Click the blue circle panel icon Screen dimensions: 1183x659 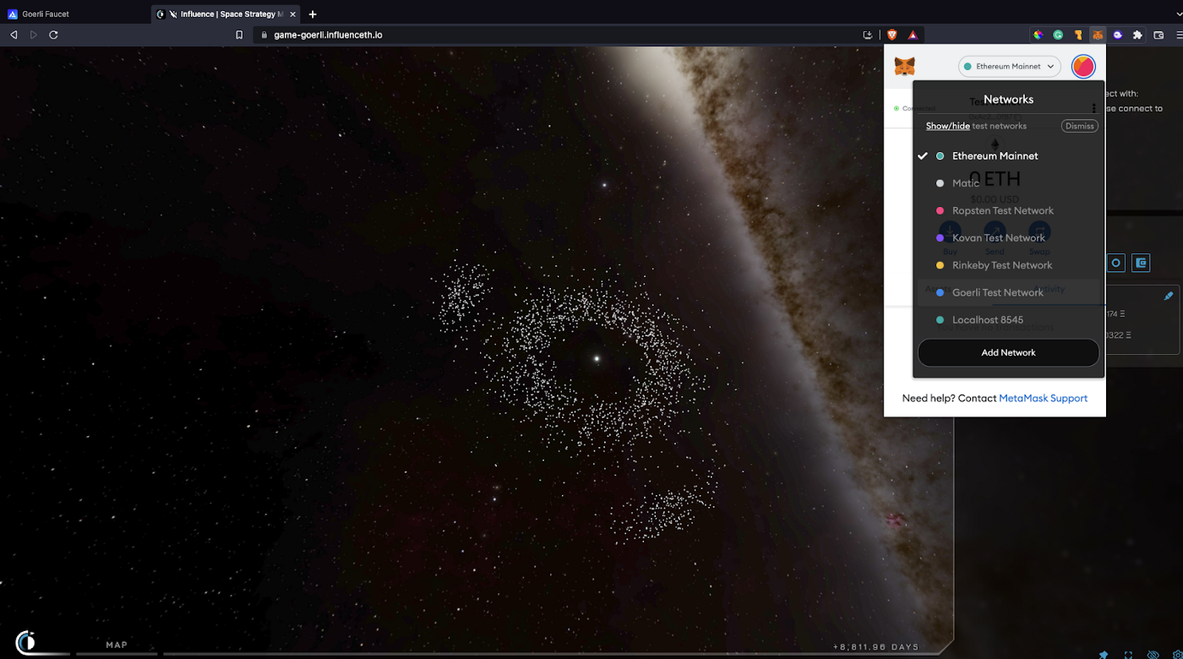[x=1115, y=263]
